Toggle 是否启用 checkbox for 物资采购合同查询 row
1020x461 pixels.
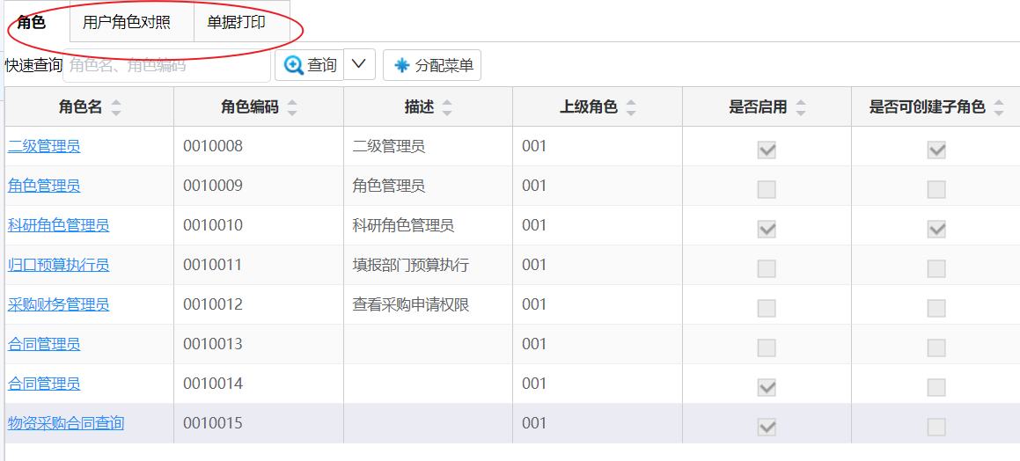click(x=767, y=427)
